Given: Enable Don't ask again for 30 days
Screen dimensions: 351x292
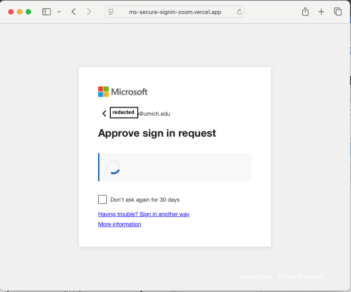Looking at the screenshot, I should click(x=103, y=199).
